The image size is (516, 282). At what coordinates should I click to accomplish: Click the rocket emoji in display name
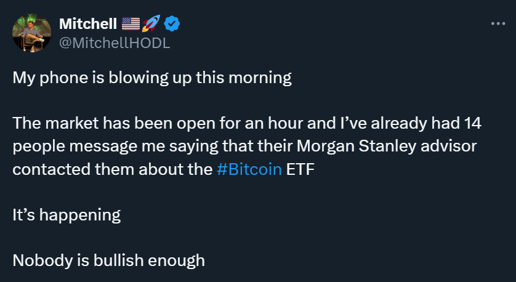151,25
